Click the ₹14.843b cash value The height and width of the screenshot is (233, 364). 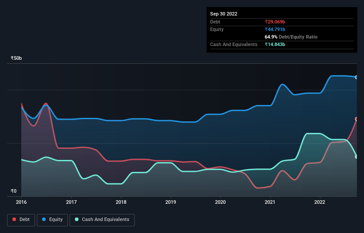click(275, 44)
